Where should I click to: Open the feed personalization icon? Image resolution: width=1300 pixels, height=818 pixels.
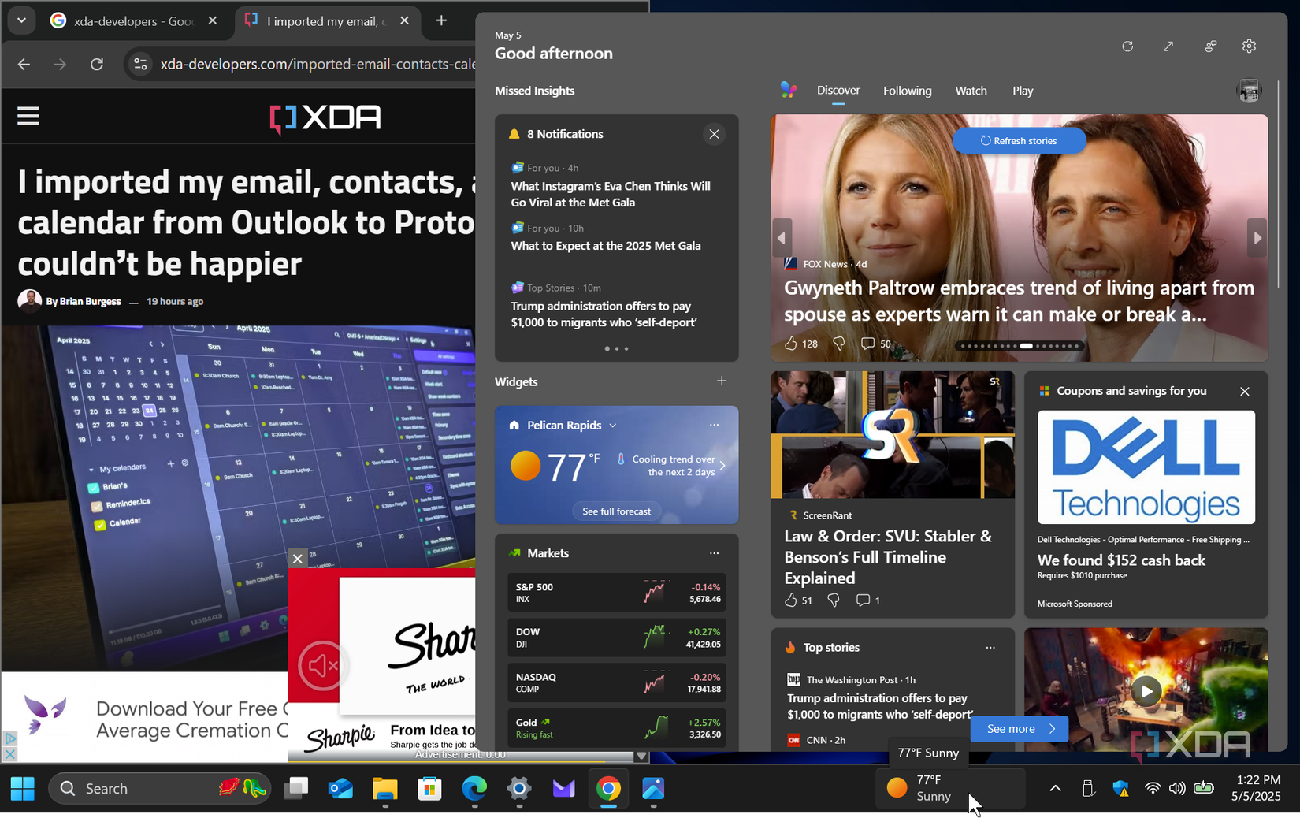tap(1210, 46)
